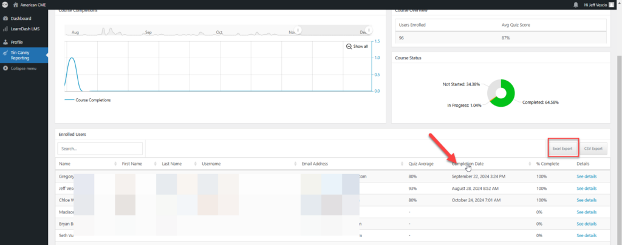Click the LearnDash LMS chart icon

tap(5, 29)
